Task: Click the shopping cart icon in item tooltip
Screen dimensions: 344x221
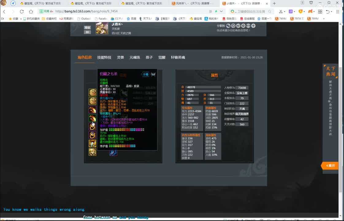Action: pyautogui.click(x=153, y=74)
